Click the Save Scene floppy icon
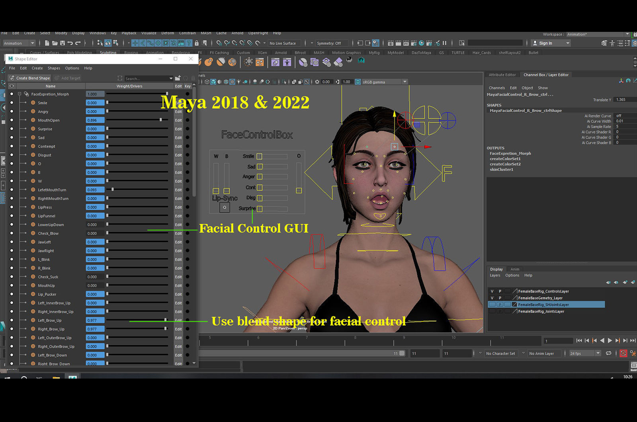The height and width of the screenshot is (422, 637). coord(63,43)
